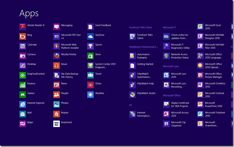Open Microsoft Office 2010 Upload icon
Screen dimensions: 234x147
200,66
